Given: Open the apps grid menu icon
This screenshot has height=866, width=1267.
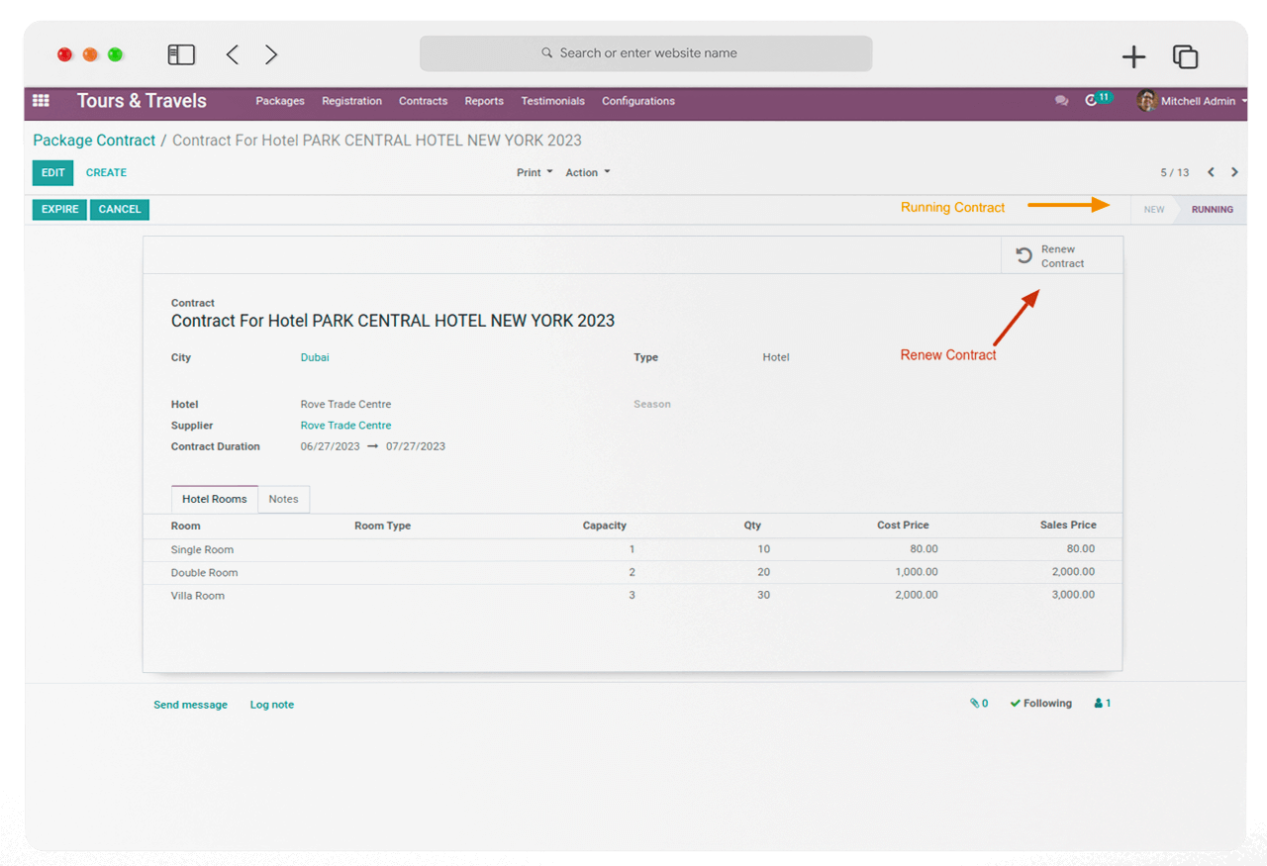Looking at the screenshot, I should coord(41,101).
